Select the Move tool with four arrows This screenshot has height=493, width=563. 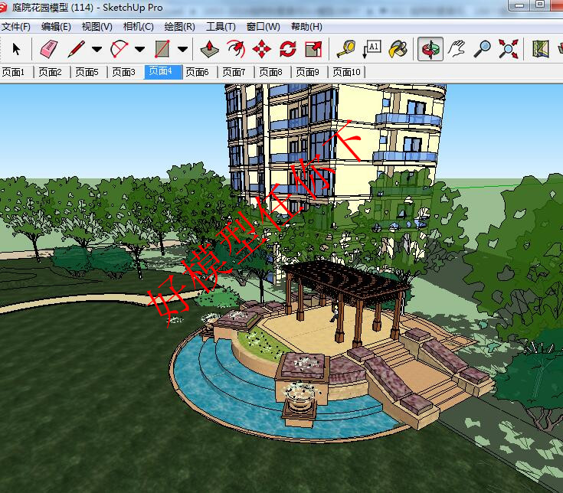coord(262,49)
